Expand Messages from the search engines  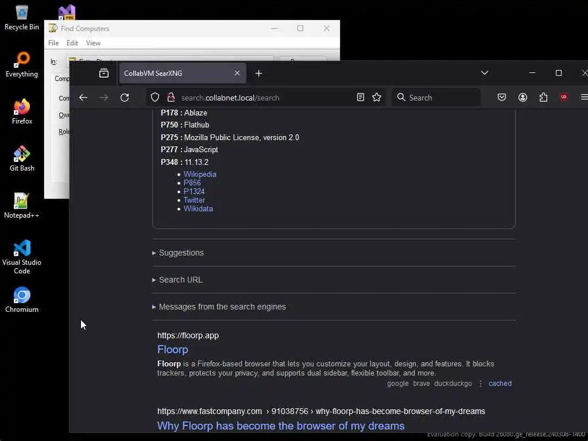click(219, 307)
